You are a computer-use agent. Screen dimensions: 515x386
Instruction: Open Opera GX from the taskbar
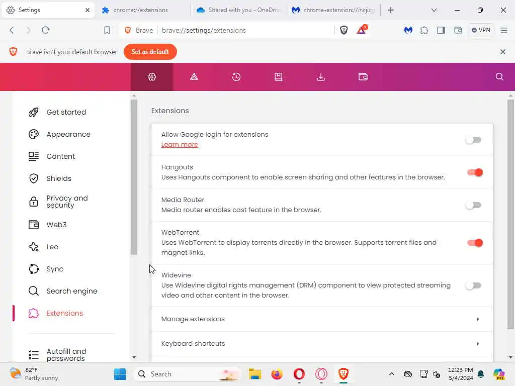(x=321, y=374)
